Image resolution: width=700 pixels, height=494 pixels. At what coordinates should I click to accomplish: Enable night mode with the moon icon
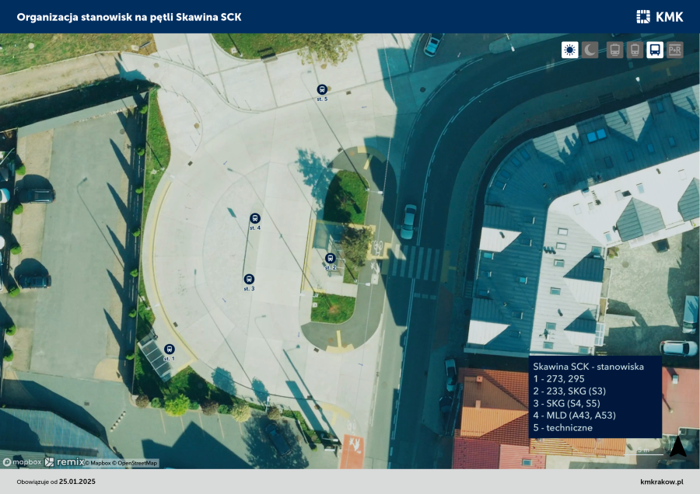click(x=590, y=50)
